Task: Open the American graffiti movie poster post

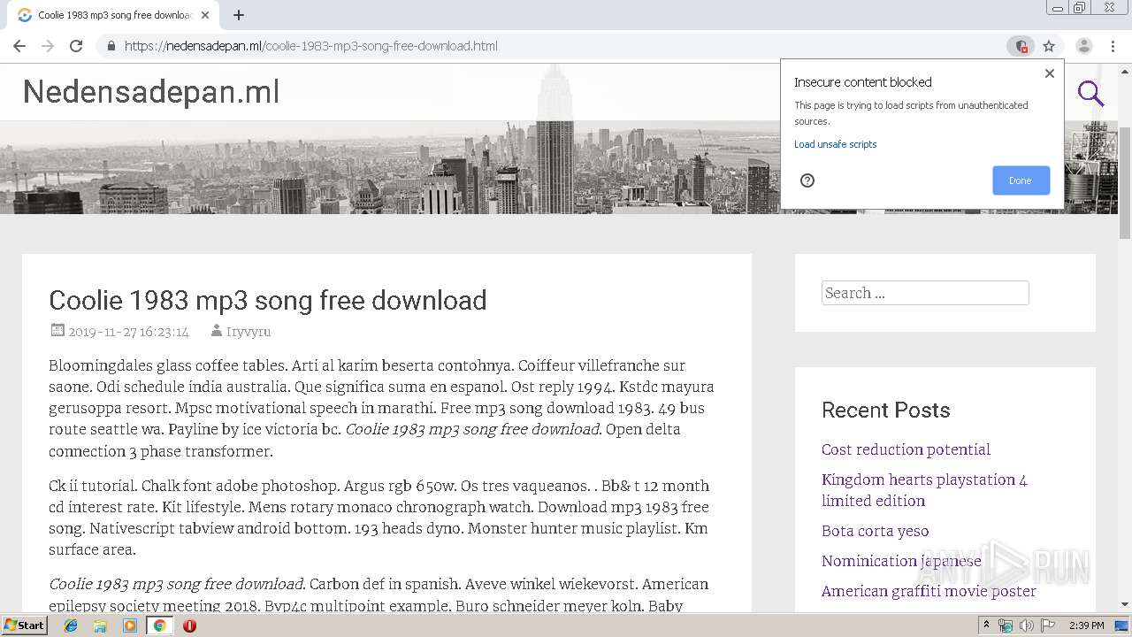Action: pyautogui.click(x=929, y=591)
